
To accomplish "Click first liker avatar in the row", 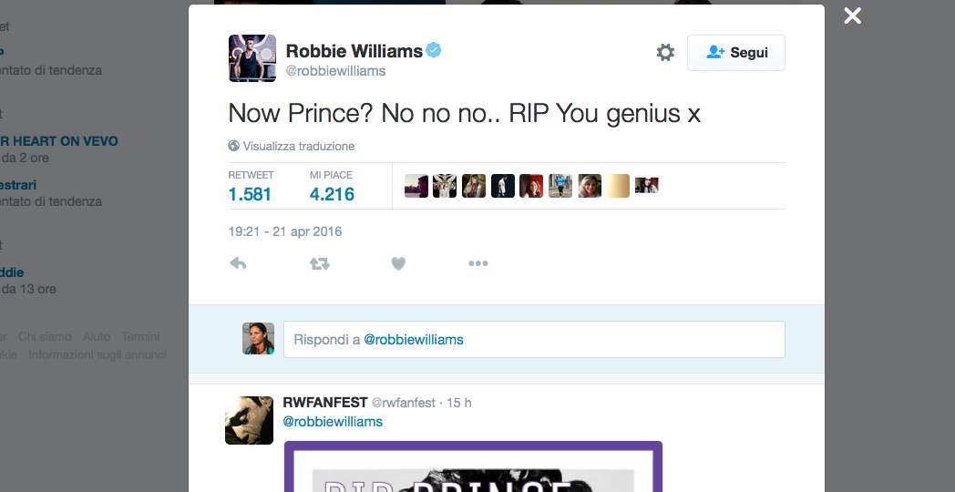I will point(416,186).
